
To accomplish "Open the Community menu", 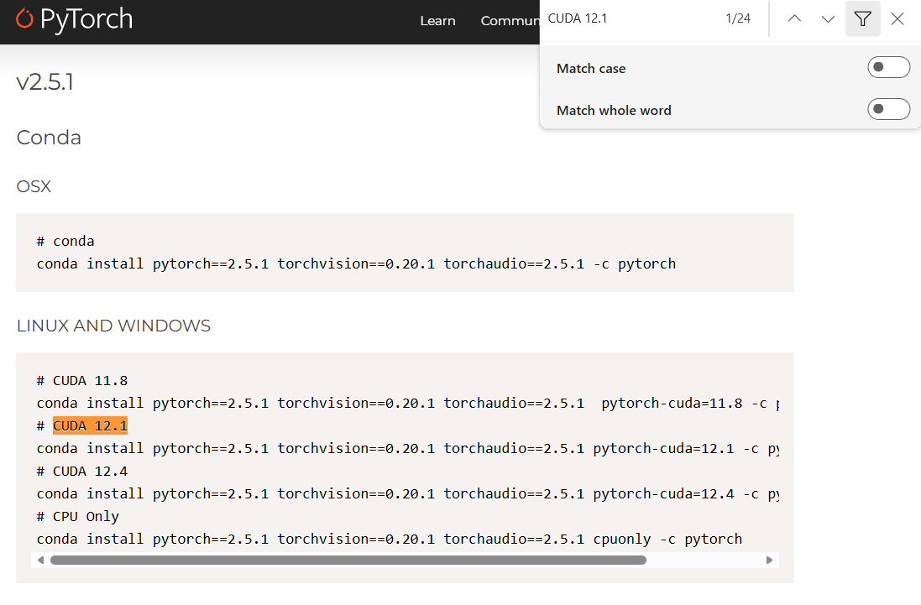I will 510,20.
